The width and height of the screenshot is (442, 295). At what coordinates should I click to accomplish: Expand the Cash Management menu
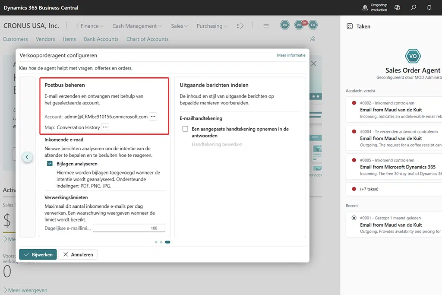pyautogui.click(x=137, y=26)
